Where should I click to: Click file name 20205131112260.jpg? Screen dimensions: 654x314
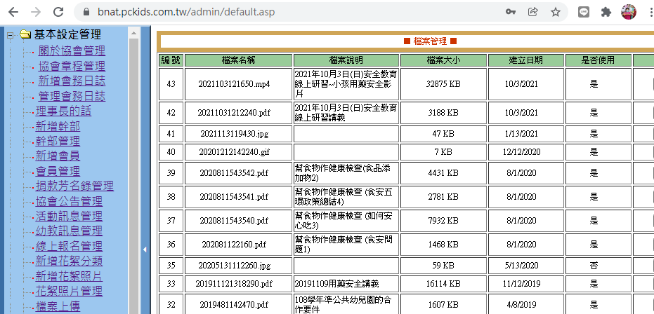(x=233, y=266)
